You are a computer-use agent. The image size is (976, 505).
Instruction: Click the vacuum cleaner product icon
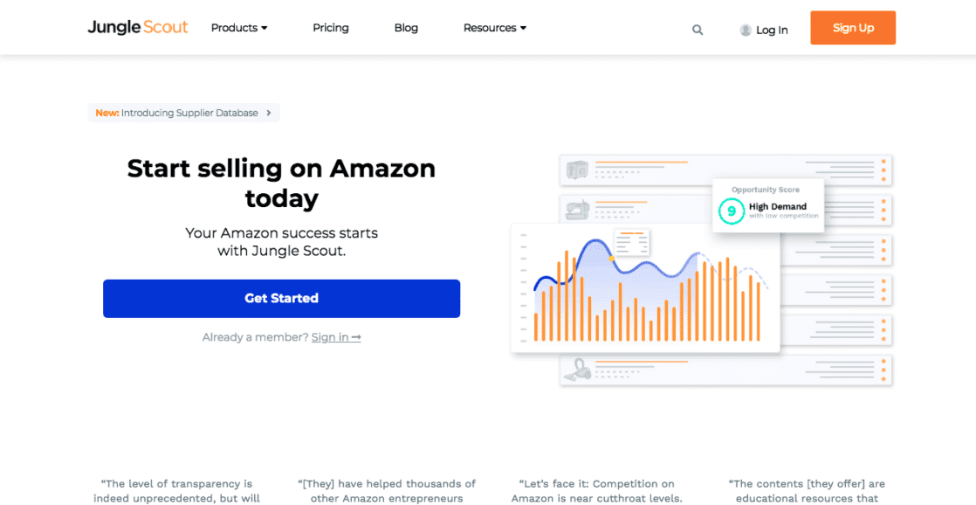click(577, 370)
